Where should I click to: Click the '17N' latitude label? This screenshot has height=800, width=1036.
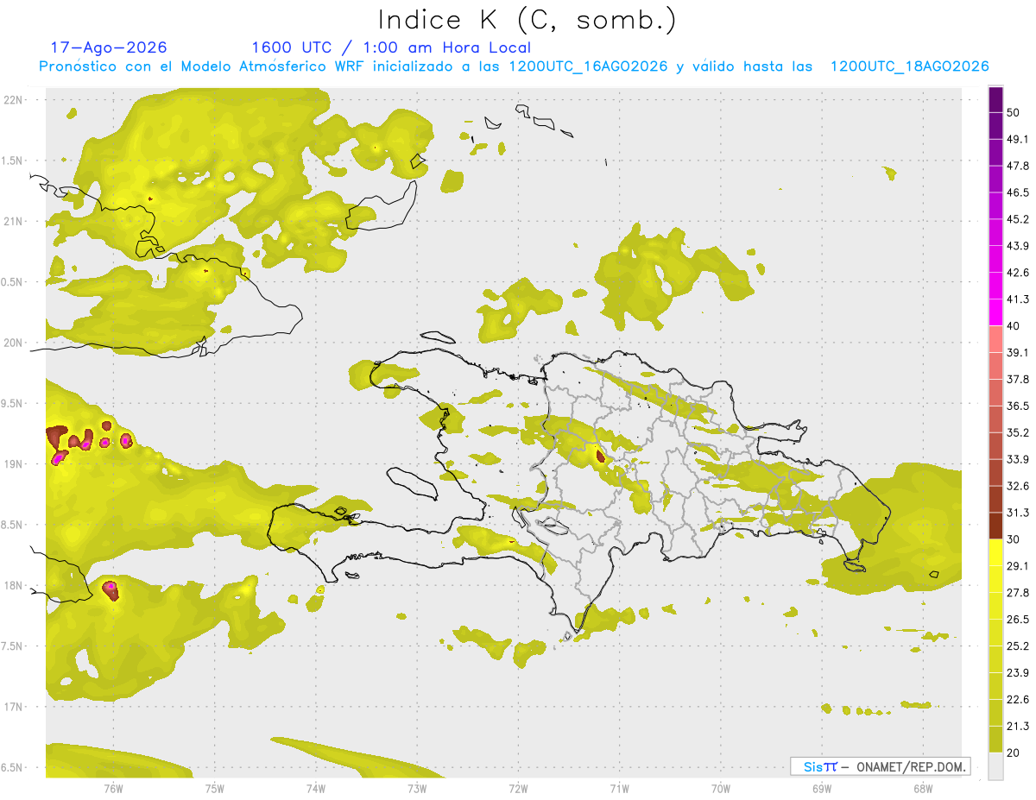[13, 707]
